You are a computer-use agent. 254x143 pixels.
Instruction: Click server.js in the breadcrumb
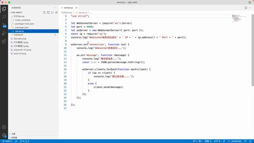pyautogui.click(x=83, y=12)
